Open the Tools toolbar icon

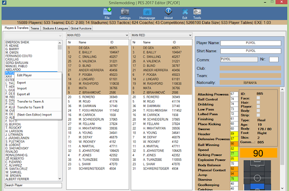[197, 12]
